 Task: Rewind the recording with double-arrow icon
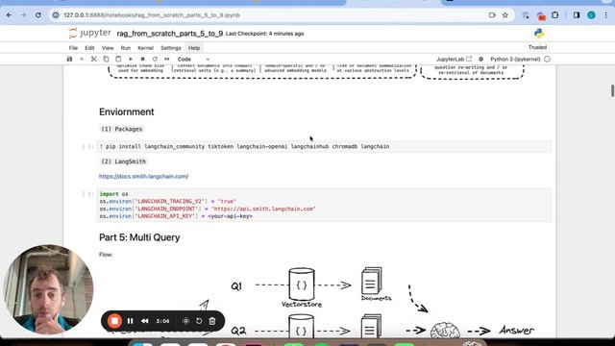pyautogui.click(x=145, y=321)
